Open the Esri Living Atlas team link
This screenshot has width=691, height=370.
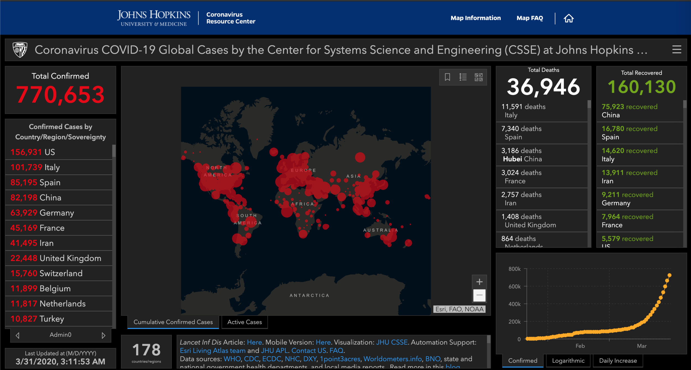click(x=213, y=351)
